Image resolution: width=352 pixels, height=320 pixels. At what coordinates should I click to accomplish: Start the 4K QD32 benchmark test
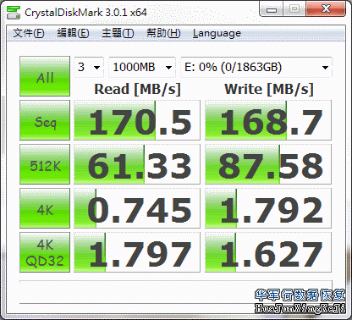[x=45, y=252]
